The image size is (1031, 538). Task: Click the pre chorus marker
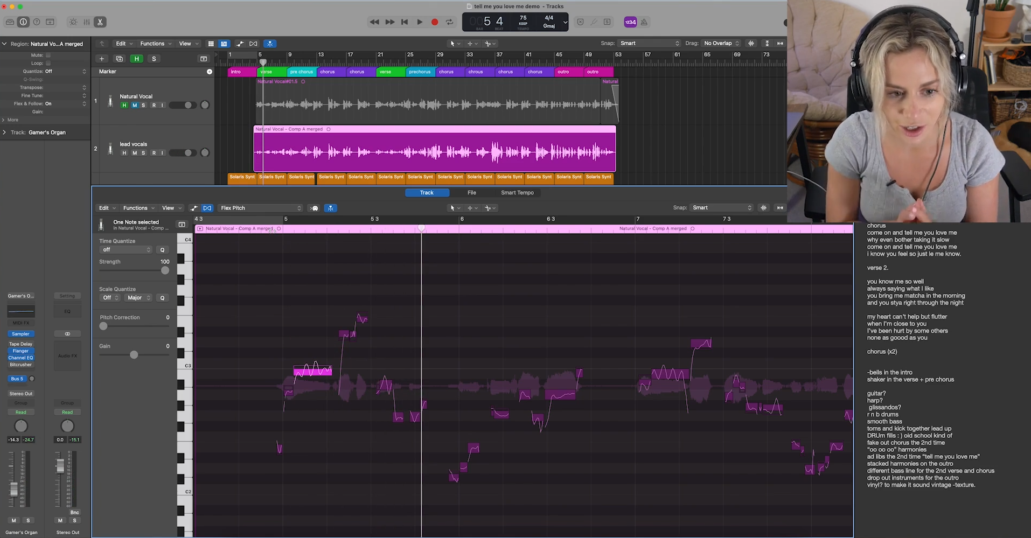302,72
